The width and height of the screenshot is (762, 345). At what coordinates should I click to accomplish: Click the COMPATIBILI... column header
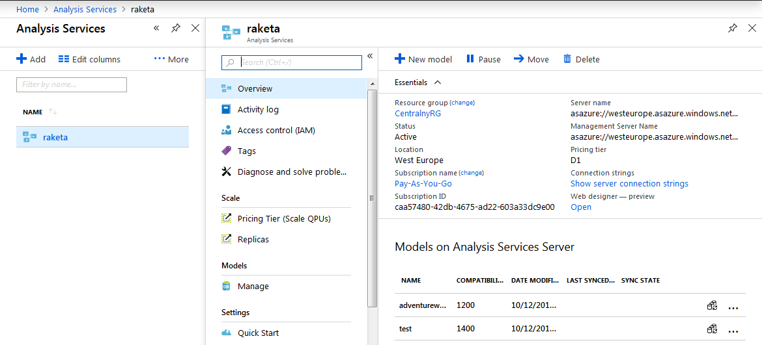[480, 281]
